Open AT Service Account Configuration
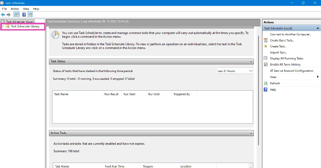The height and width of the screenshot is (168, 321). pos(292,71)
